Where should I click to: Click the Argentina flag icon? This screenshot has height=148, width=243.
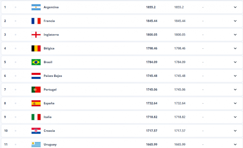[x=36, y=7]
